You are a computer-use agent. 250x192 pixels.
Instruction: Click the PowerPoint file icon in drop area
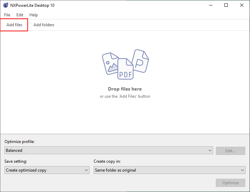tap(141, 61)
